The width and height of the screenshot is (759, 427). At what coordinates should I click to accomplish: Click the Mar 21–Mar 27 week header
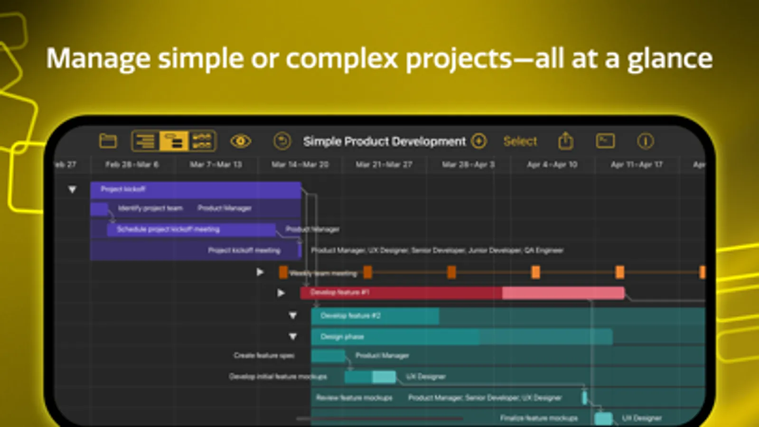click(384, 164)
